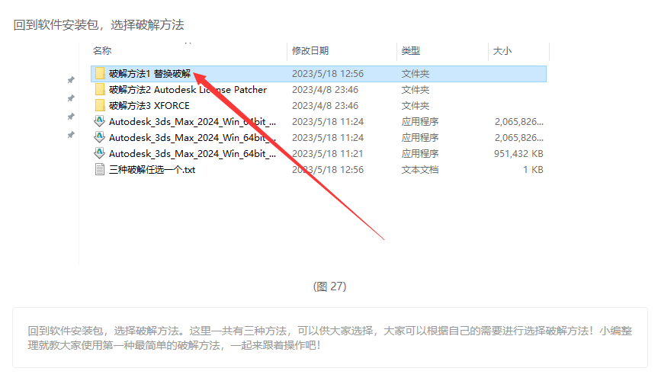Click the 大小 column header
661x384 pixels.
(x=502, y=51)
